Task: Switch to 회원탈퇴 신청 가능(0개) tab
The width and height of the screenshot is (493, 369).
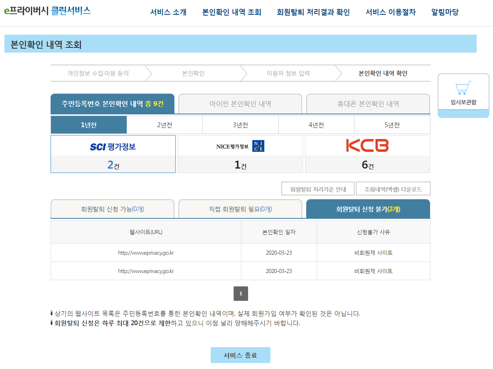Action: [112, 209]
